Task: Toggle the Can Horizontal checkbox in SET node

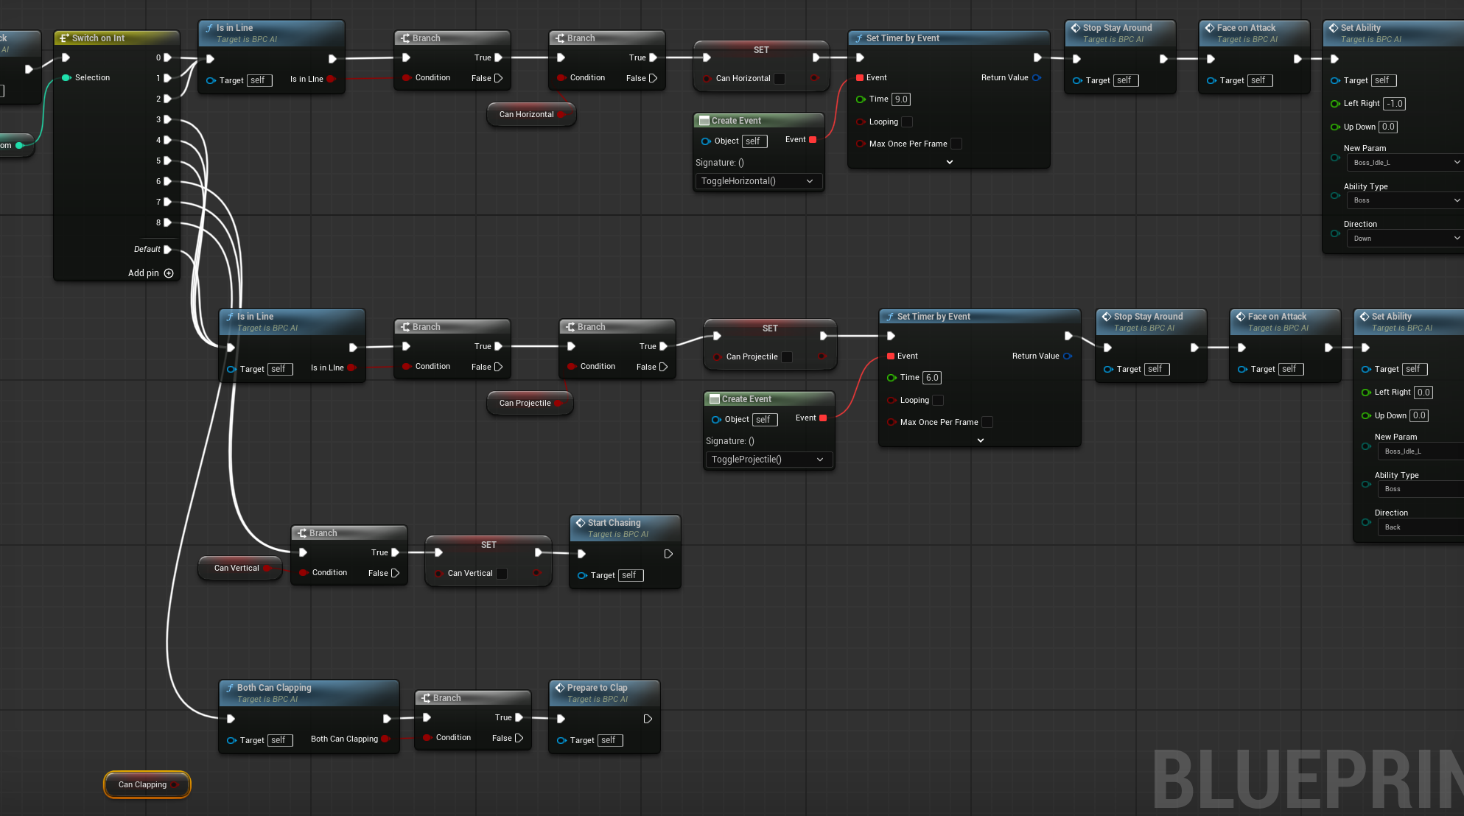Action: pyautogui.click(x=780, y=78)
